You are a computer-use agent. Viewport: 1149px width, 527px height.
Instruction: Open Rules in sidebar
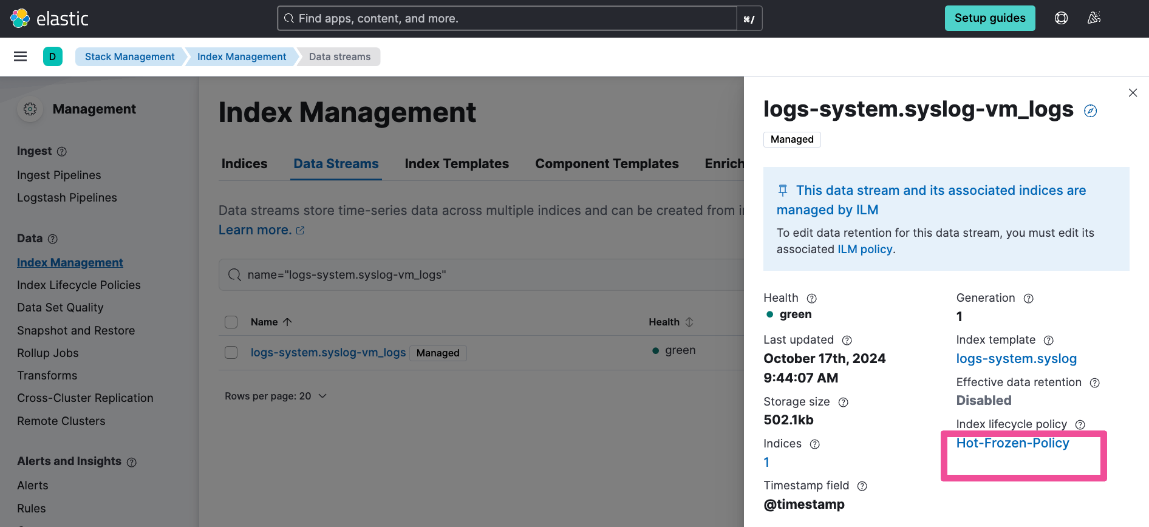[x=31, y=509]
